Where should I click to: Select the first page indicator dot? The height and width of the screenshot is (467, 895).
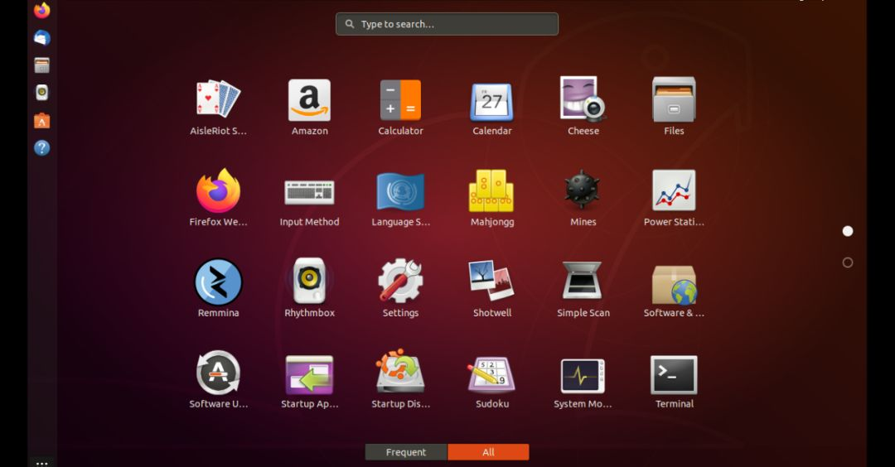tap(848, 231)
